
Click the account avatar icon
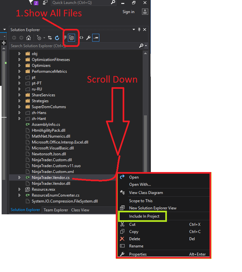[x=145, y=12]
